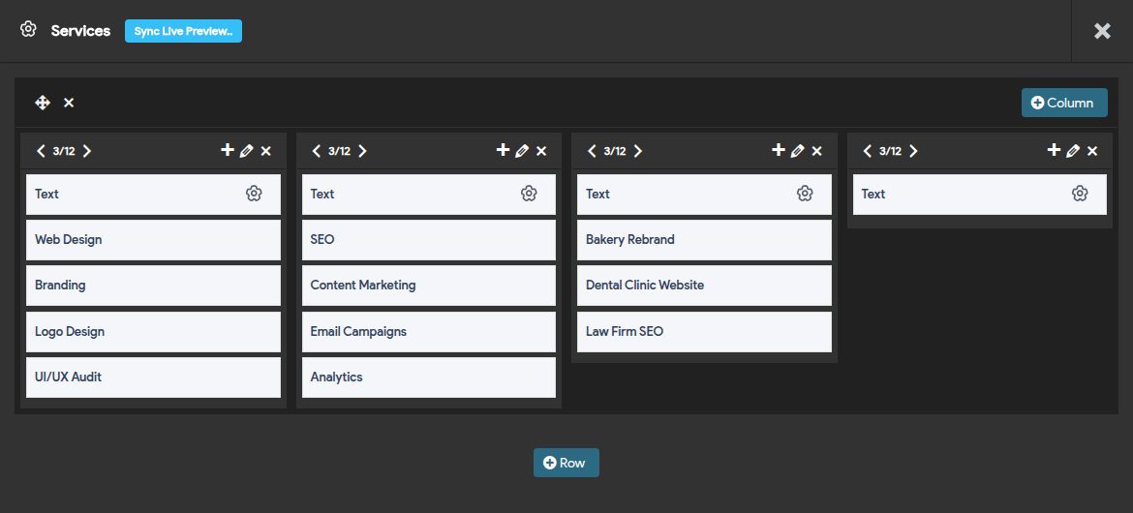The height and width of the screenshot is (513, 1133).
Task: Add module to the last column
Action: pyautogui.click(x=1055, y=150)
